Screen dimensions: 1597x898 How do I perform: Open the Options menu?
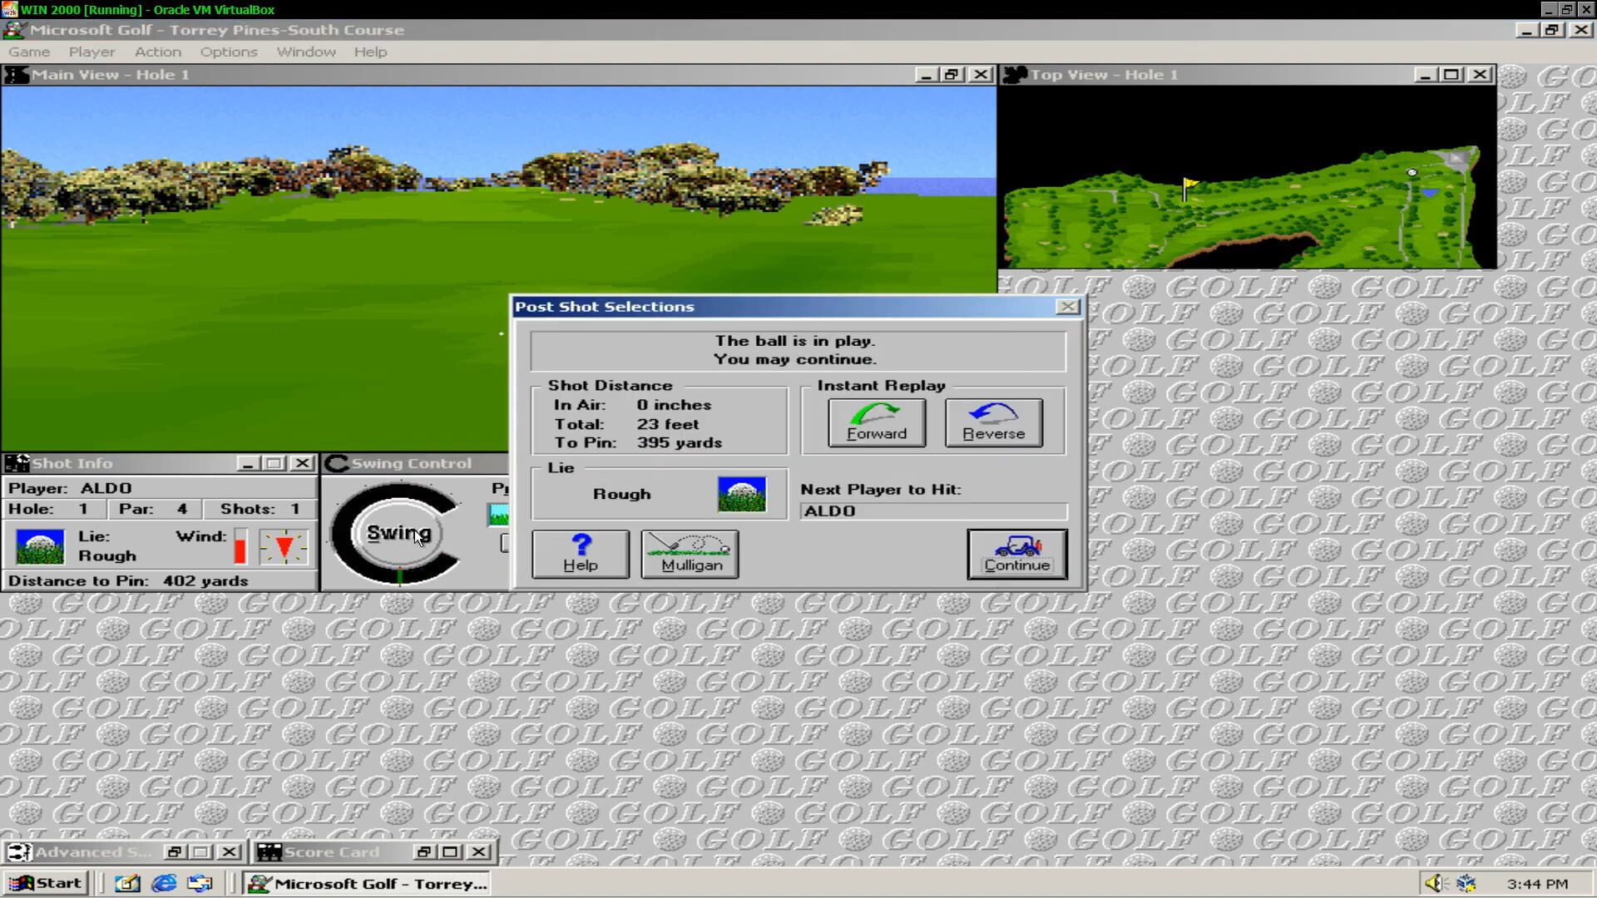(228, 52)
